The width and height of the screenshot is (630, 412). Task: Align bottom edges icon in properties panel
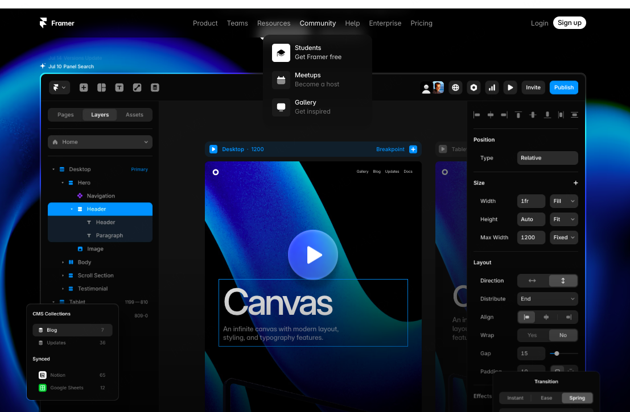coord(547,115)
